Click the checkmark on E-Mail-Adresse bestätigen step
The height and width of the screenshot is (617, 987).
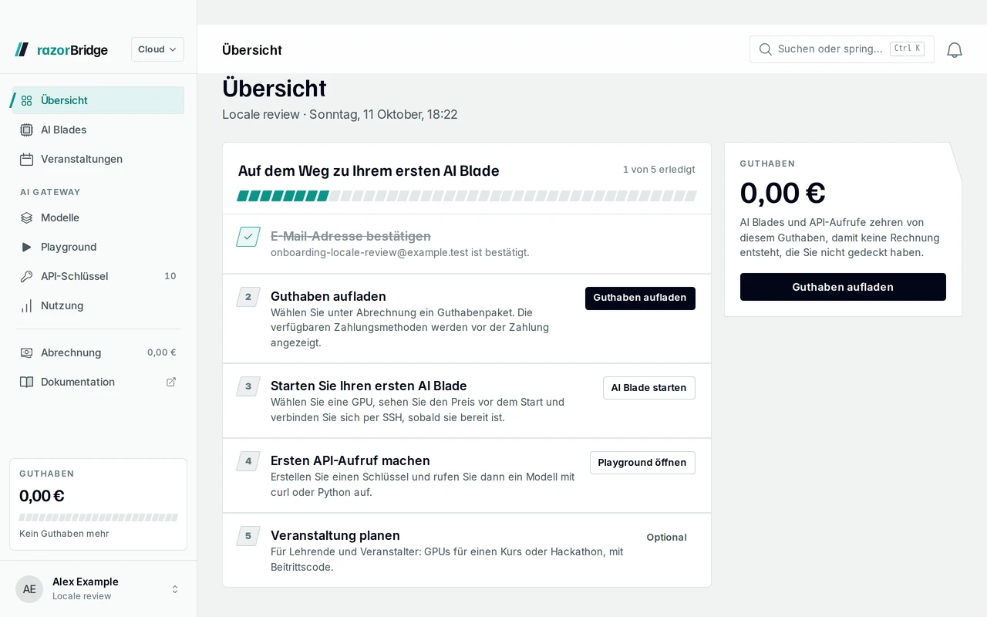pyautogui.click(x=248, y=237)
